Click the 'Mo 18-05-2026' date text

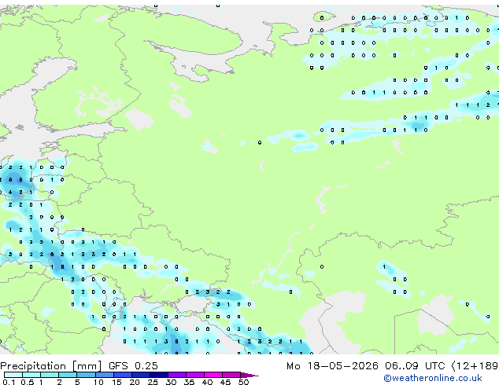[x=332, y=365]
